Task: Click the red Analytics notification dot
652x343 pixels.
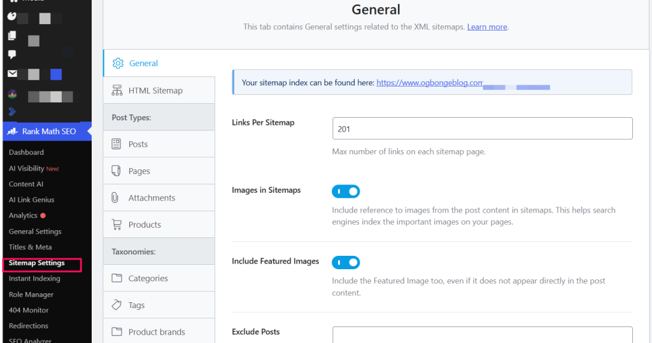Action: tap(43, 215)
